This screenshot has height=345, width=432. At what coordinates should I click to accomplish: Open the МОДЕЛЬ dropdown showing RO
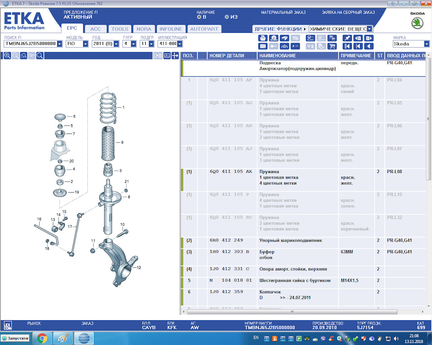pos(85,44)
